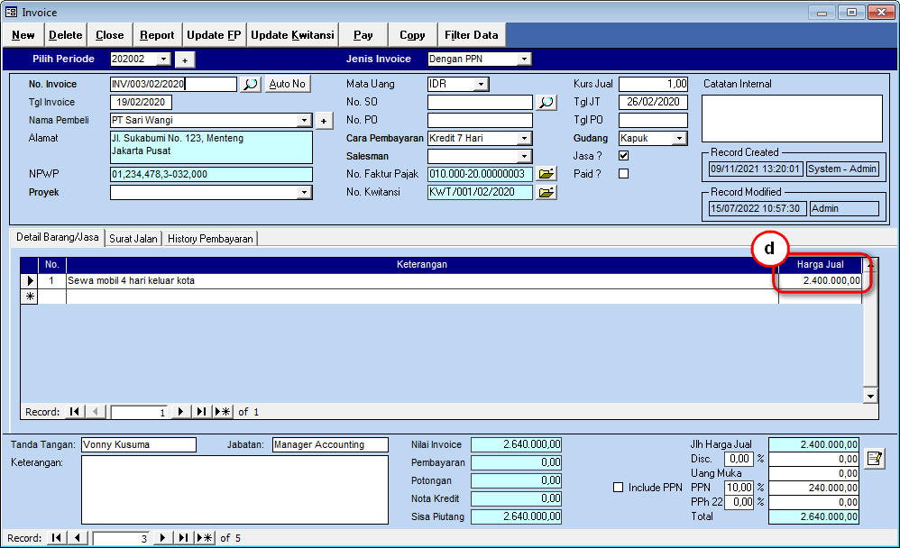The width and height of the screenshot is (900, 548).
Task: Create new invoice record in bottom navigator
Action: pos(205,538)
